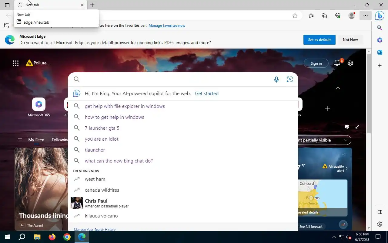Screen dimensions: 388x243
Task: Open the Manage favorites now link
Action: [167, 26]
